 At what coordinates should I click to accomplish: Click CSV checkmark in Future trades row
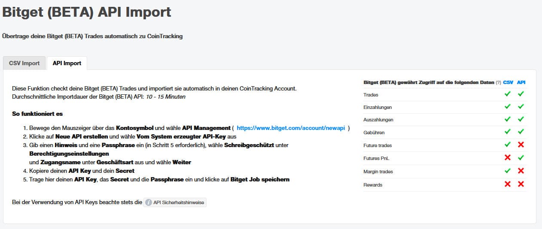508,145
